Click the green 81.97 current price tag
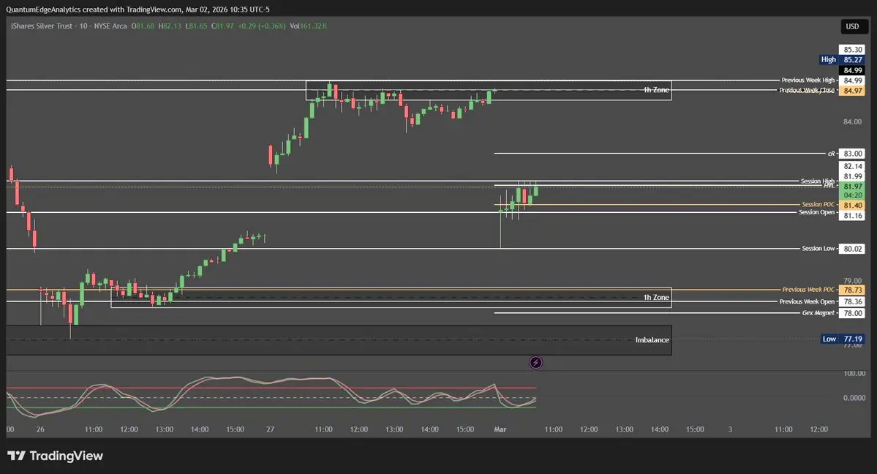This screenshot has height=474, width=877. 852,187
